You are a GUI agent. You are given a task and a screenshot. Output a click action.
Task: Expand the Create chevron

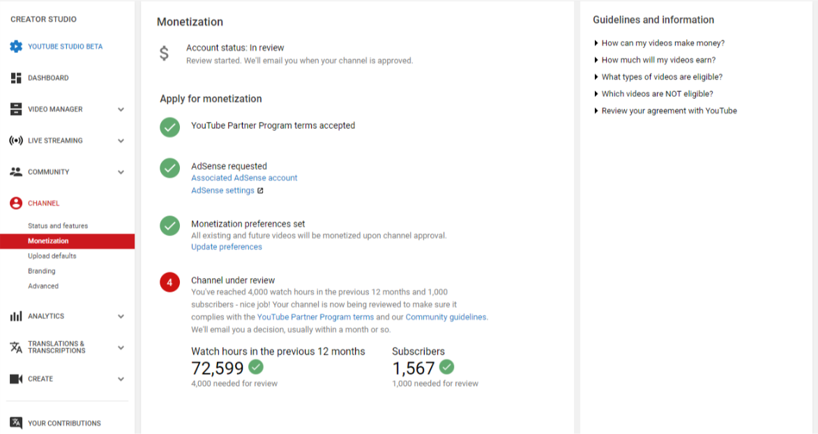point(121,379)
